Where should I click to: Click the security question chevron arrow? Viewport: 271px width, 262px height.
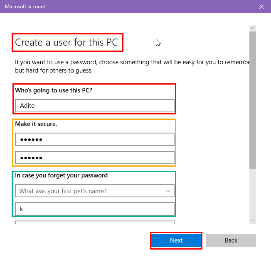coord(168,191)
